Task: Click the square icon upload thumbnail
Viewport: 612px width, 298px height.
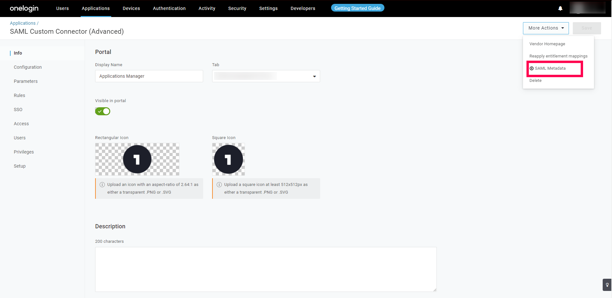Action: (x=229, y=159)
